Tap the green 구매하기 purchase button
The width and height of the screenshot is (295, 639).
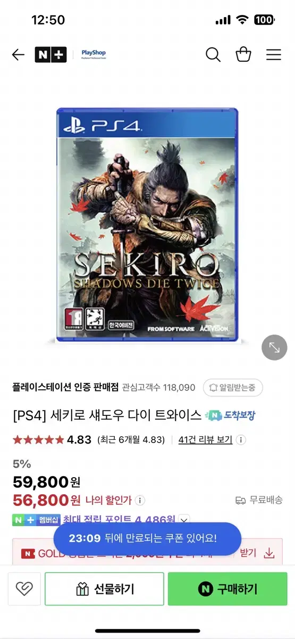pyautogui.click(x=227, y=589)
